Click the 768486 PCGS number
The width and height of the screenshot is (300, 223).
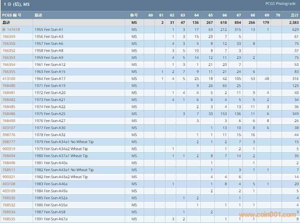(x=9, y=114)
